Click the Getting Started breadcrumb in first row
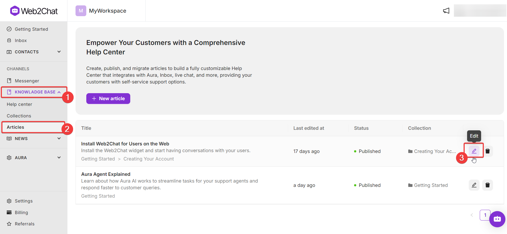 tap(98, 159)
